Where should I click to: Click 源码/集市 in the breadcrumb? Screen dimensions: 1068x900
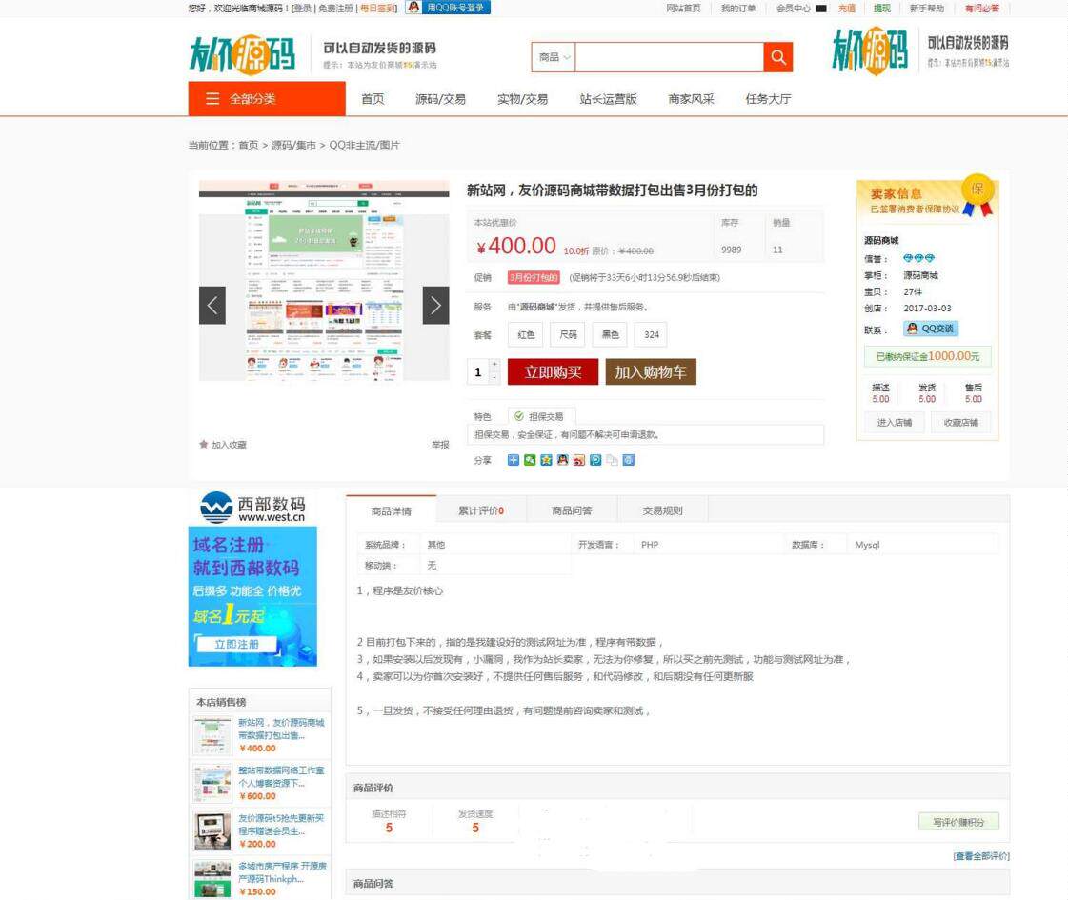[293, 145]
